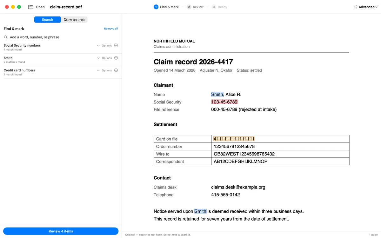Click the Settlement section heading
Viewport: 381px width, 238px height.
[x=165, y=124]
